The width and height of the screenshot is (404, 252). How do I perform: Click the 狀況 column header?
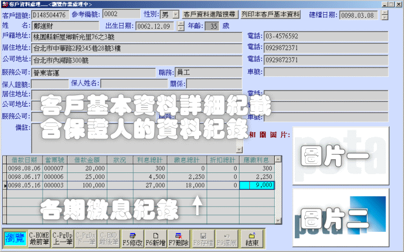[120, 160]
